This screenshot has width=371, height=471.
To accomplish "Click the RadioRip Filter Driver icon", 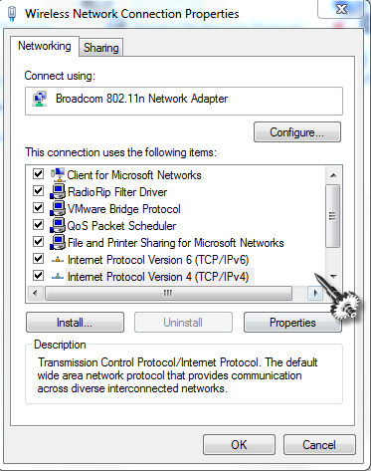I will coord(58,191).
